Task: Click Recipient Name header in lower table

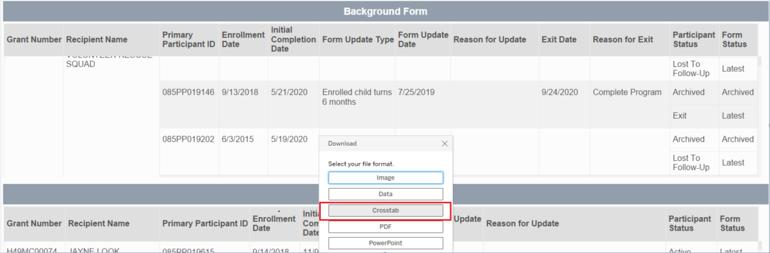Action: [x=99, y=223]
